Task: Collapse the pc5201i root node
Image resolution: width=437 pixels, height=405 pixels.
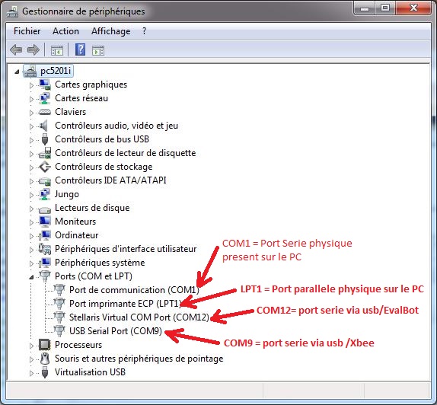Action: click(17, 72)
